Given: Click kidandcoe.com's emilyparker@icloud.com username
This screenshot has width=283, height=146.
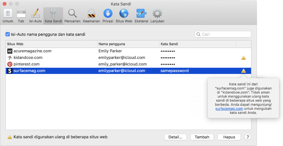Looking at the screenshot, I should (122, 58).
